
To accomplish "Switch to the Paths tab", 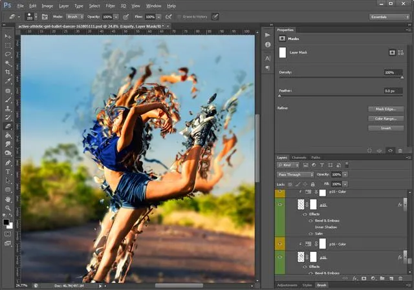I will click(316, 158).
